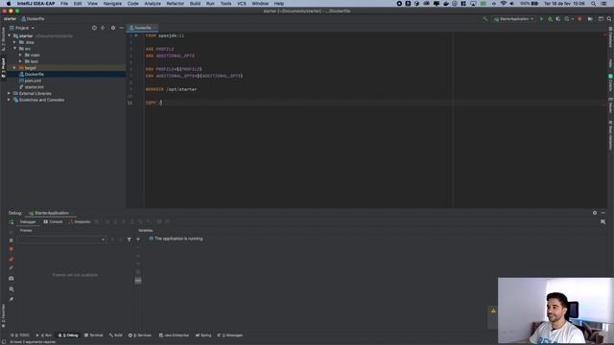Open Search Everywhere magnifier in IDE toolbar
The height and width of the screenshot is (345, 614).
point(609,19)
